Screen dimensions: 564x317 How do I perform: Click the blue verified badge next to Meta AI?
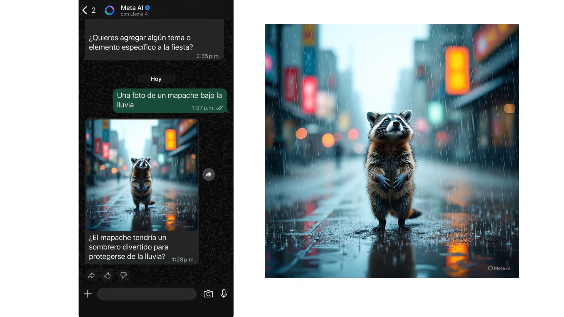point(147,8)
